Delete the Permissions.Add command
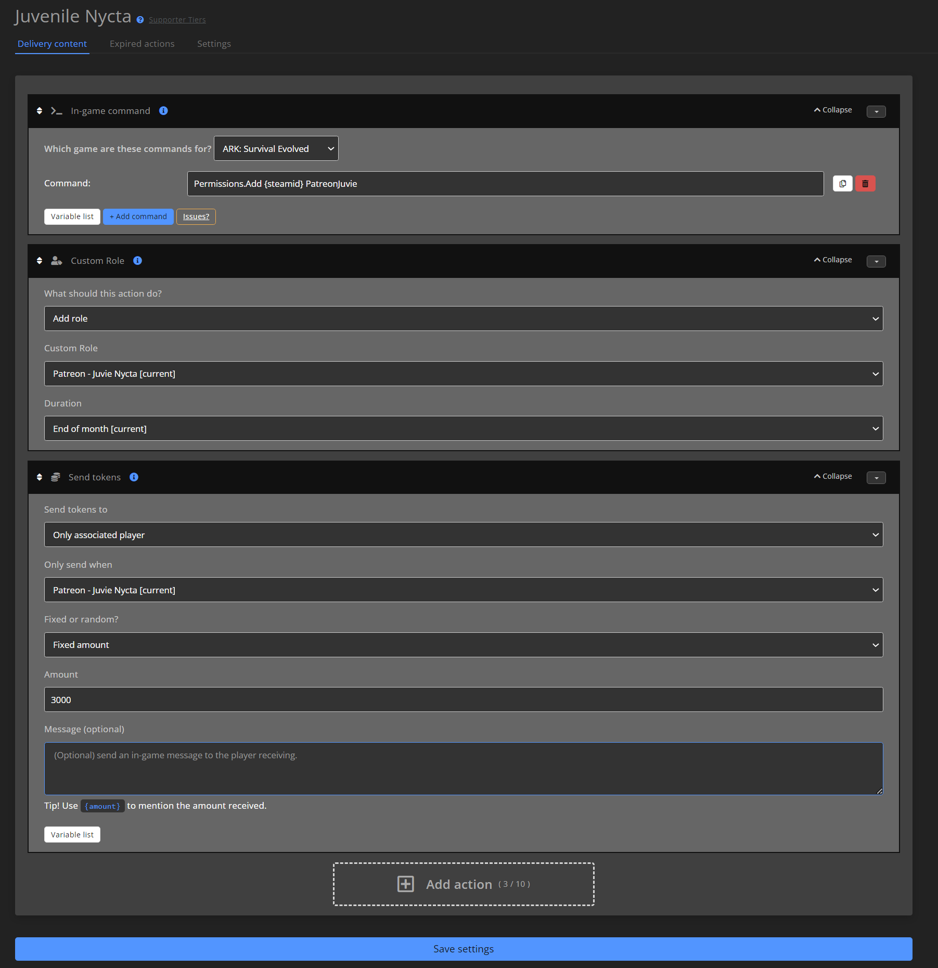938x968 pixels. click(865, 183)
